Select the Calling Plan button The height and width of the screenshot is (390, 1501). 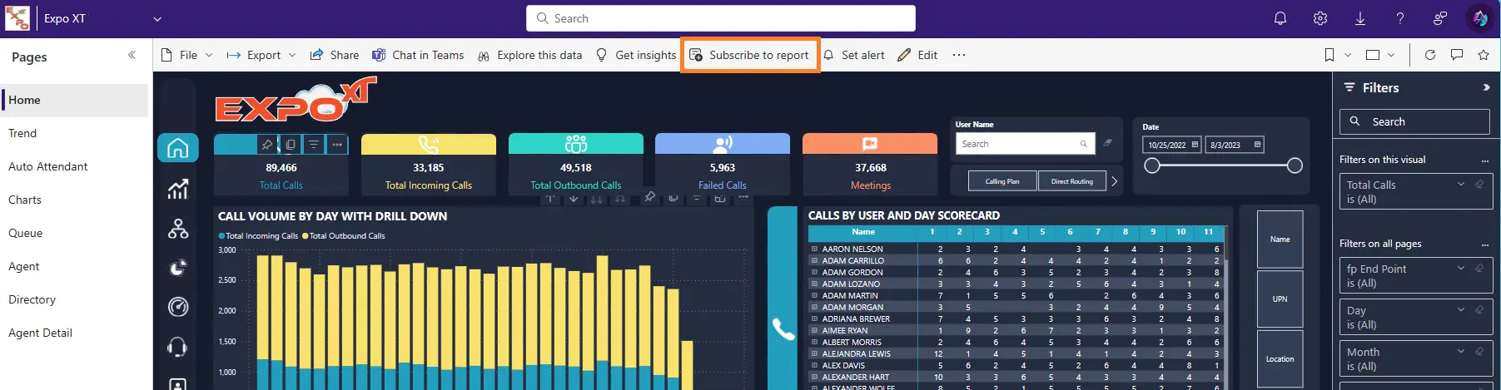[x=1002, y=181]
